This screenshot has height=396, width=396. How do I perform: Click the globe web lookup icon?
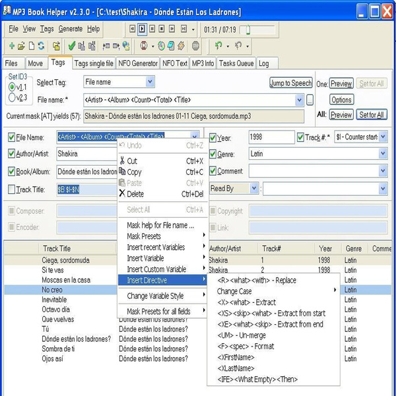[x=126, y=46]
